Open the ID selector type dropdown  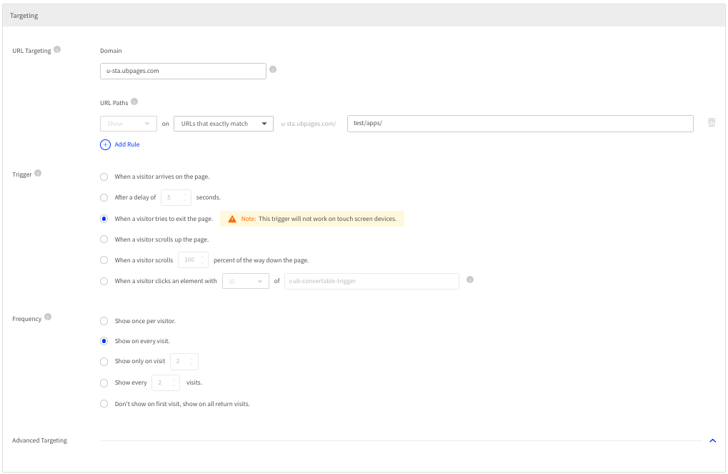pyautogui.click(x=246, y=281)
